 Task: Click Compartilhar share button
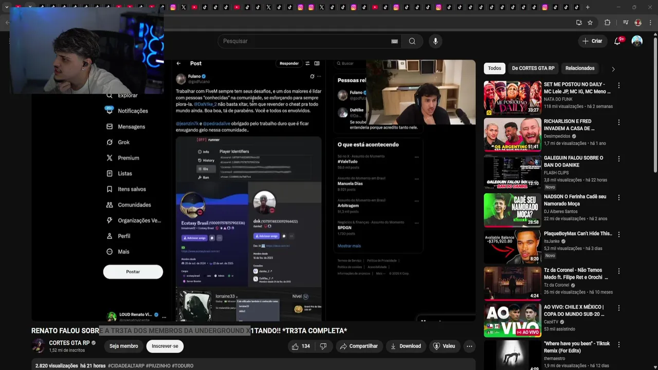[359, 346]
